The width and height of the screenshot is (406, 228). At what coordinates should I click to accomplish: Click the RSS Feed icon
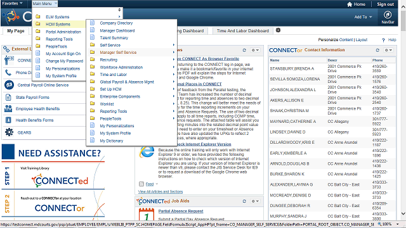pyautogui.click(x=141, y=184)
